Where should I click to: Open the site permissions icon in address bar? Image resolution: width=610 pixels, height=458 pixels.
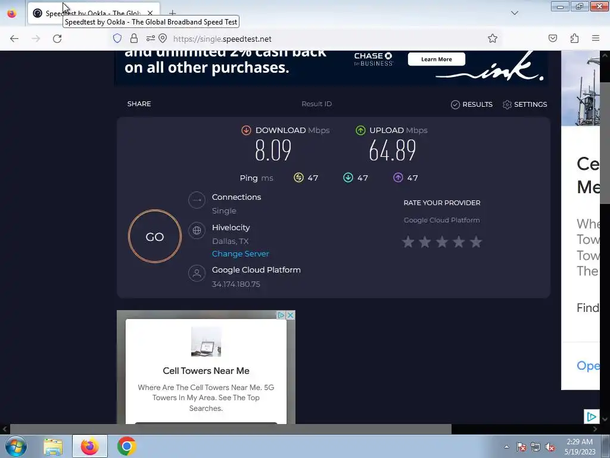[151, 38]
